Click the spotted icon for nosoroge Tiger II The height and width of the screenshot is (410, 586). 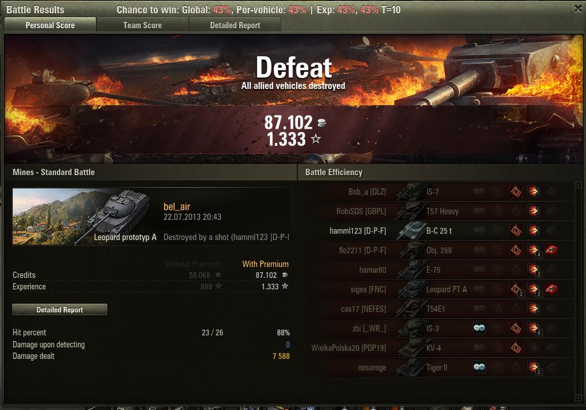[x=479, y=367]
